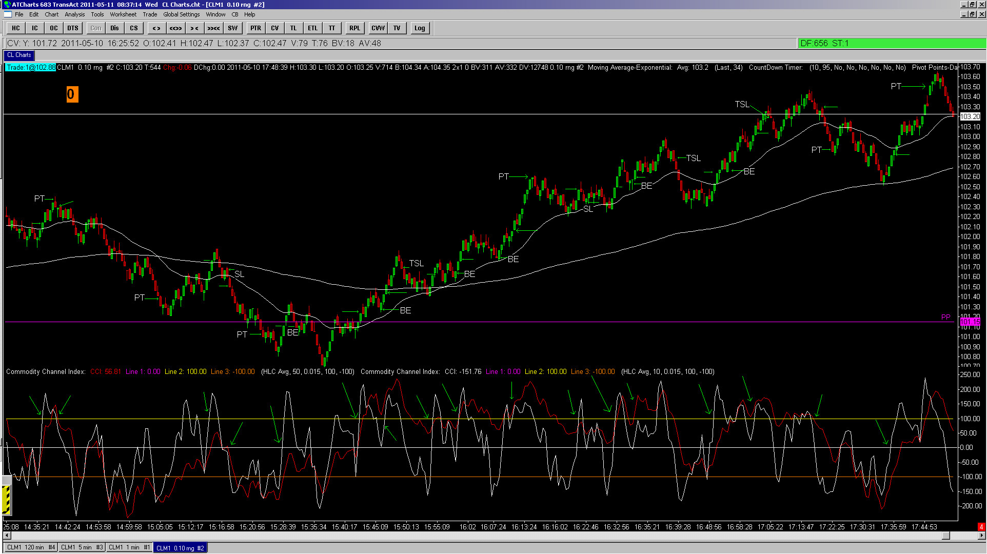This screenshot has width=987, height=554.
Task: Click the >><< compress chart button
Action: coord(213,28)
